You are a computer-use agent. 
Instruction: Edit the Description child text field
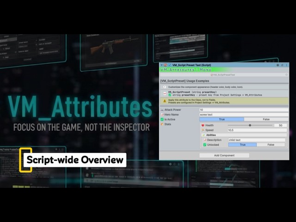[x=257, y=140]
